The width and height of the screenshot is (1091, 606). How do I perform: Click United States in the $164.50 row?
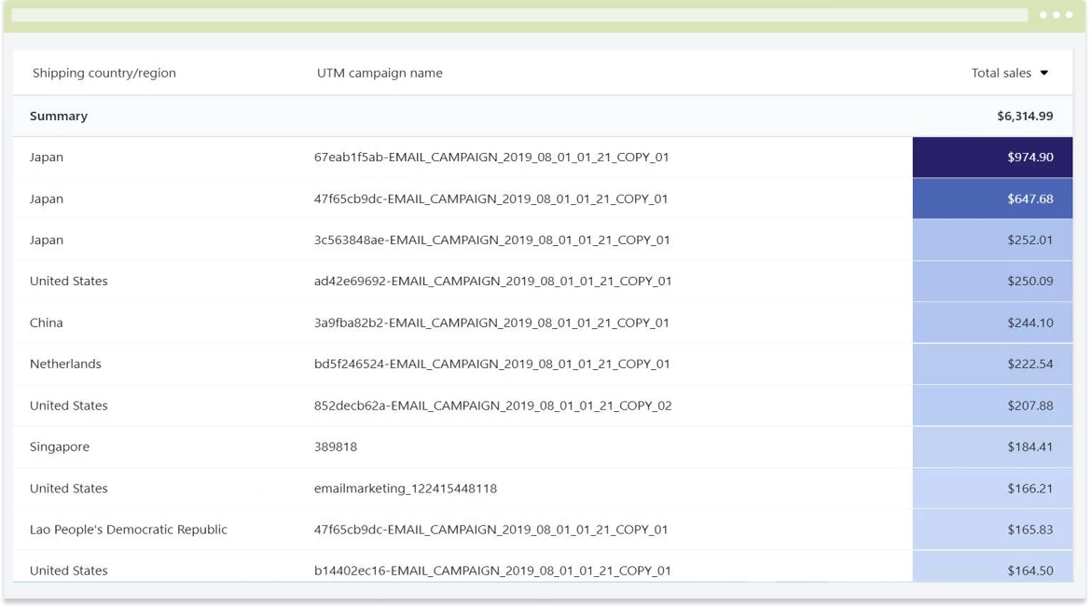pos(68,571)
